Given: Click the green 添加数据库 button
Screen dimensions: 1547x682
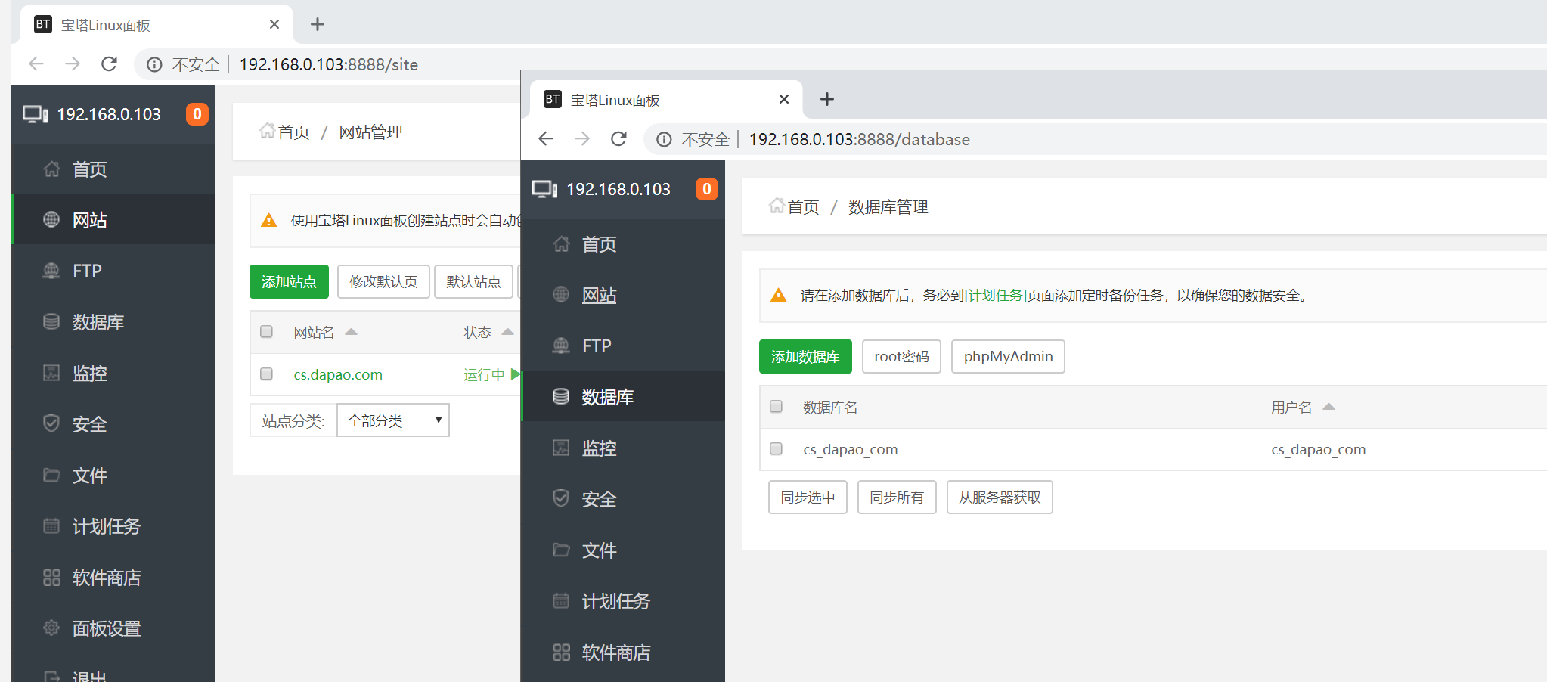Looking at the screenshot, I should click(x=805, y=356).
